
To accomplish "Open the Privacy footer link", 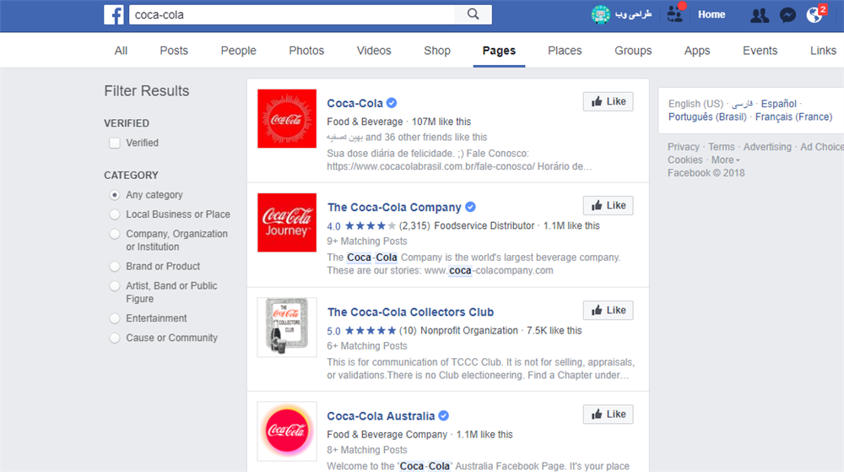I will click(683, 146).
